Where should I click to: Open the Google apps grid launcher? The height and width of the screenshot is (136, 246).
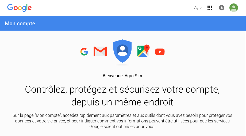coord(210,8)
